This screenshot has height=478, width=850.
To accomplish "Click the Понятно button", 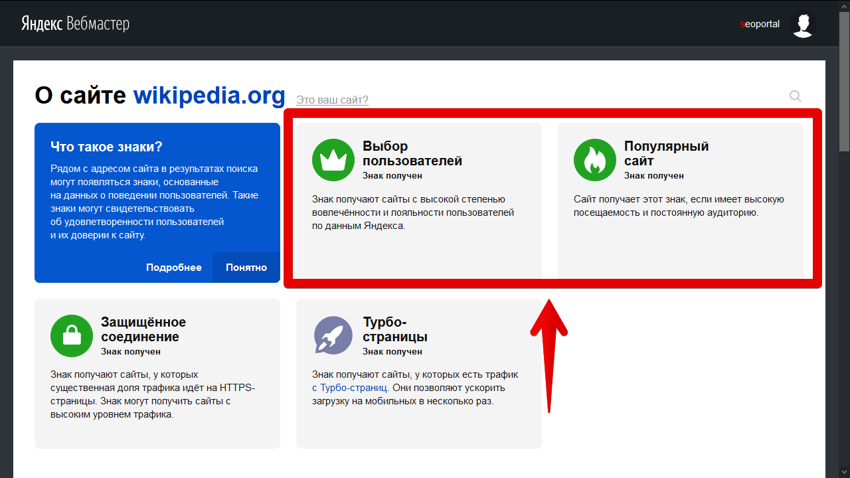I will click(246, 268).
